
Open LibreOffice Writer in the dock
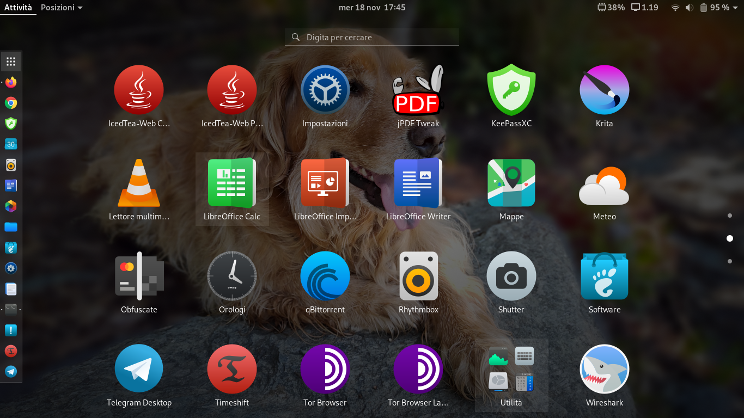(11, 186)
